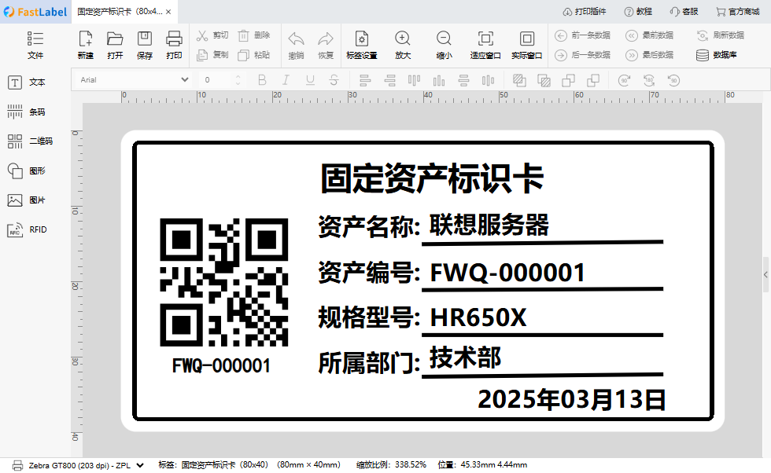The width and height of the screenshot is (771, 473).
Task: Select the 固定资产标识卡 title text
Action: pos(432,178)
